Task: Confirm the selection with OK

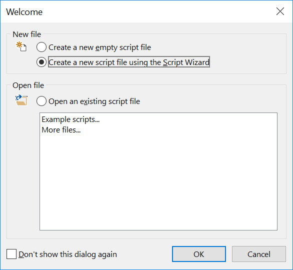Action: pyautogui.click(x=199, y=254)
